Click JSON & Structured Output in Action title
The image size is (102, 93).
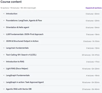coord(22,41)
